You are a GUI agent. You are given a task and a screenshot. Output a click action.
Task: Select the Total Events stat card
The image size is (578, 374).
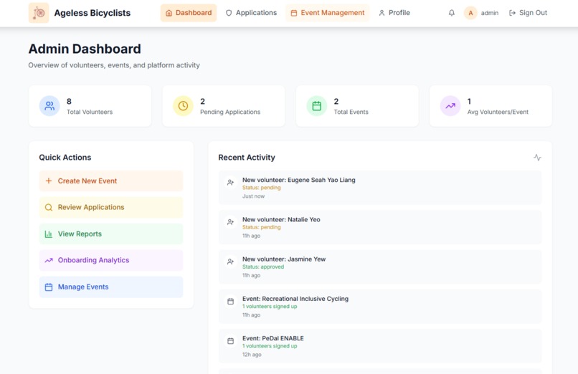[357, 106]
